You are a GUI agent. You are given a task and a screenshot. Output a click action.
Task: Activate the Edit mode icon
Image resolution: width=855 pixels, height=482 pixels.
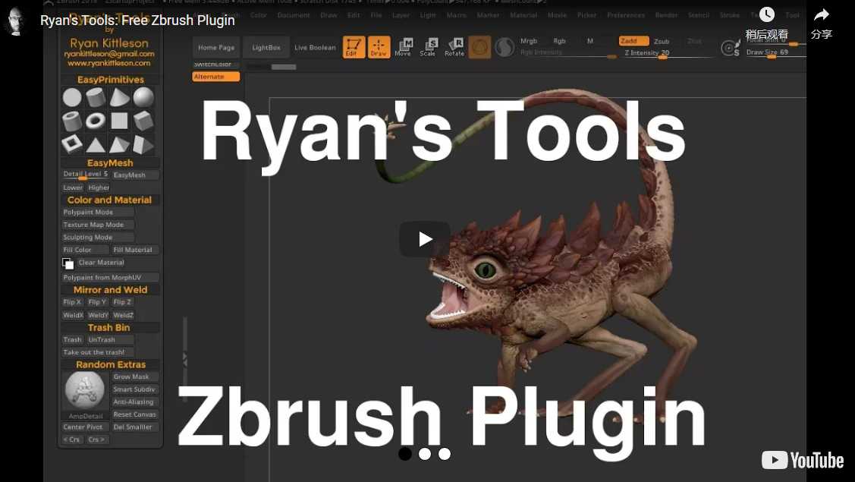point(354,48)
